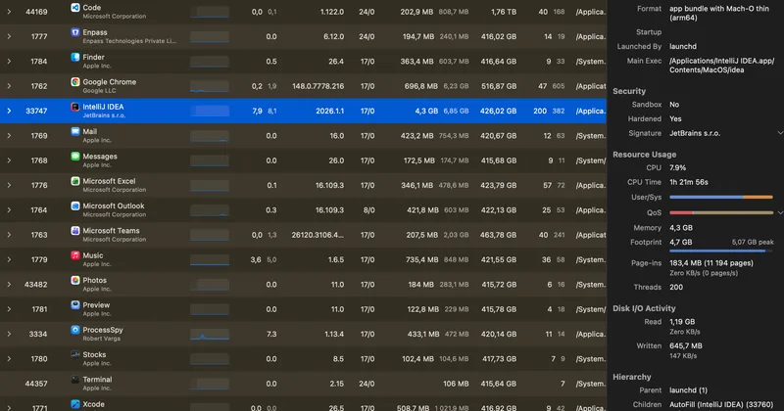Expand the Microsoft Teams process tree
Screen dimensions: 784x411
coord(9,235)
